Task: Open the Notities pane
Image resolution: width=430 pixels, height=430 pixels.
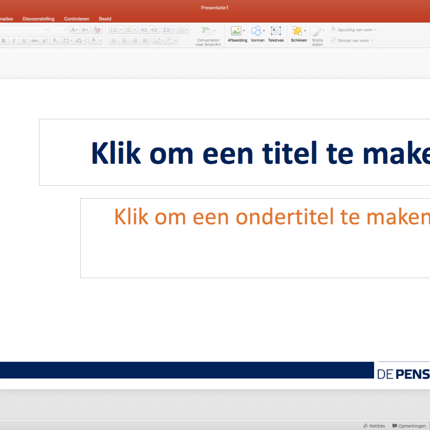Action: pos(374,426)
